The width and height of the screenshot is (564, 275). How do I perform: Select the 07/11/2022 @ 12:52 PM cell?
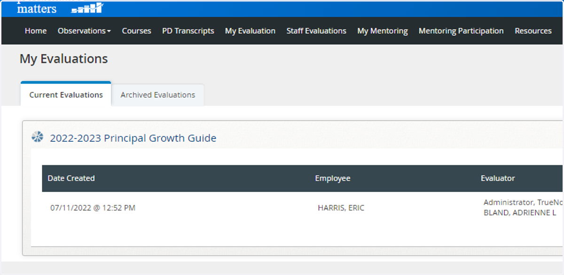click(93, 207)
